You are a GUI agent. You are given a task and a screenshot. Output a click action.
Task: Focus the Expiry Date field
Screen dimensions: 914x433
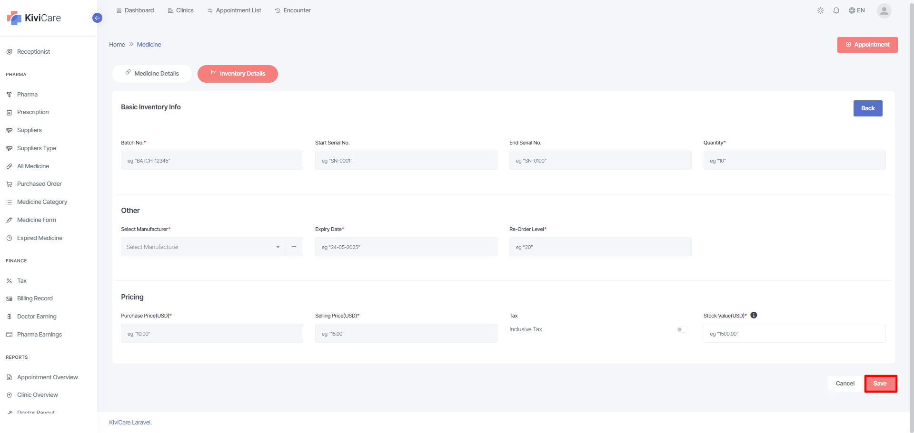tap(406, 247)
